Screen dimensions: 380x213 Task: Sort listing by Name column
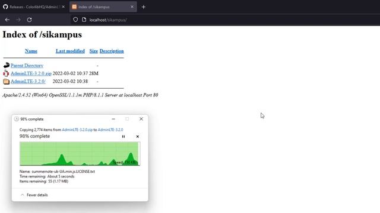click(x=31, y=51)
